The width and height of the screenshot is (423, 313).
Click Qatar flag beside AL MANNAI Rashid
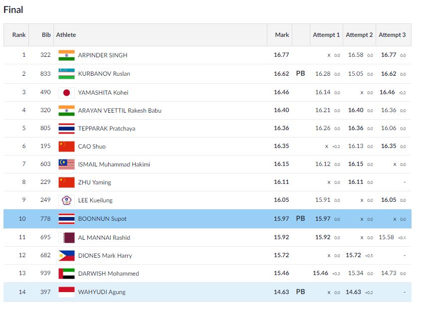click(x=66, y=238)
